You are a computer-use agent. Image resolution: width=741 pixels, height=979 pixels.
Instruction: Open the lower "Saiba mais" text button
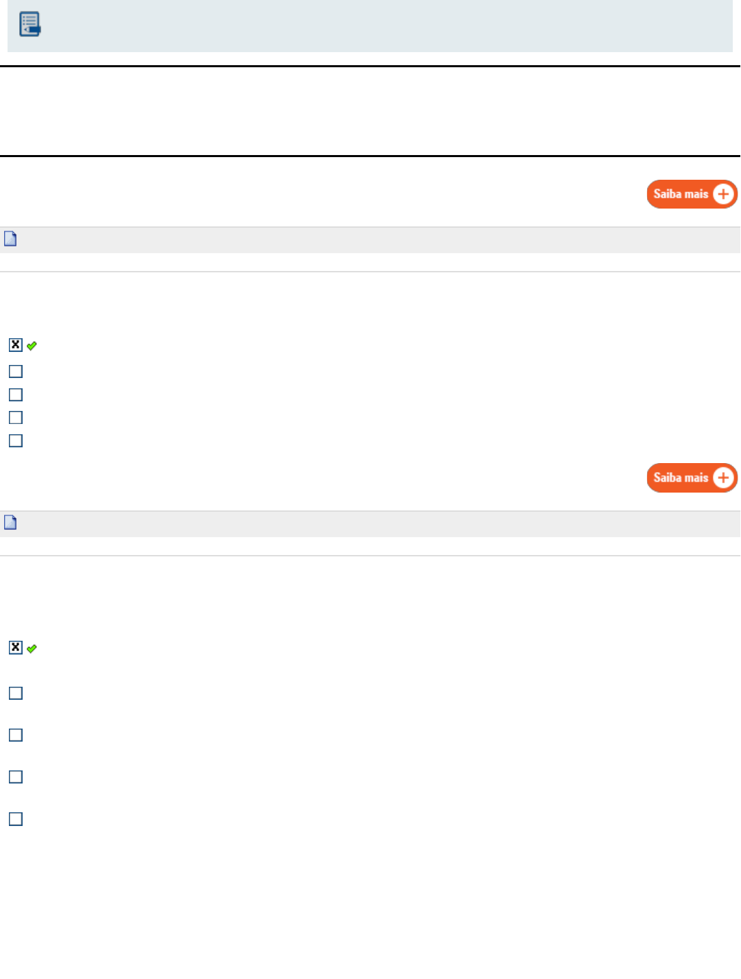(x=680, y=477)
